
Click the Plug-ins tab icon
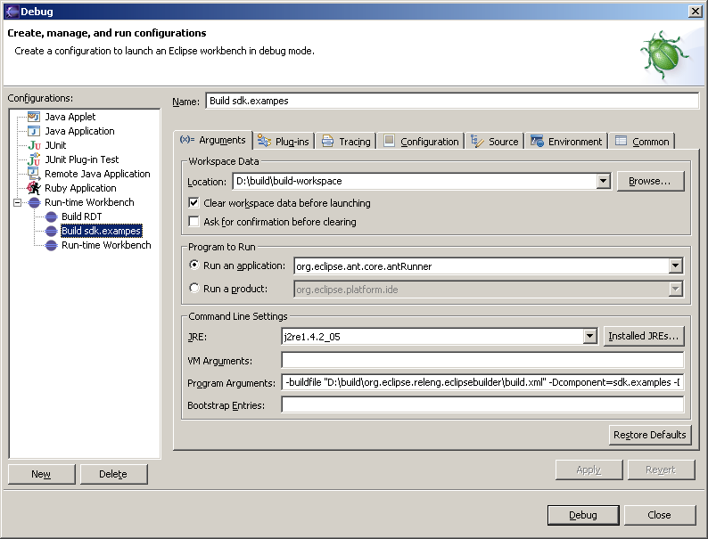tap(264, 141)
